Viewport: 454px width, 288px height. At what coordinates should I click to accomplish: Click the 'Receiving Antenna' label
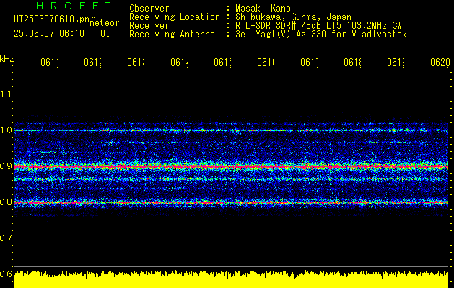click(172, 35)
